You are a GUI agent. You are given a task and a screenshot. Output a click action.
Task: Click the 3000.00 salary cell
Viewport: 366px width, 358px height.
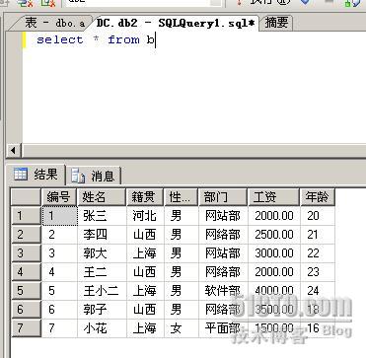274,253
